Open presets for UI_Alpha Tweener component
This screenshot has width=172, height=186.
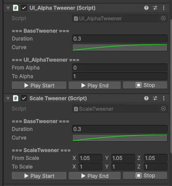[155, 8]
